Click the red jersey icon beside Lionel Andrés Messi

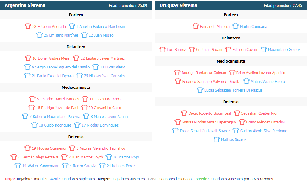tap(28, 58)
